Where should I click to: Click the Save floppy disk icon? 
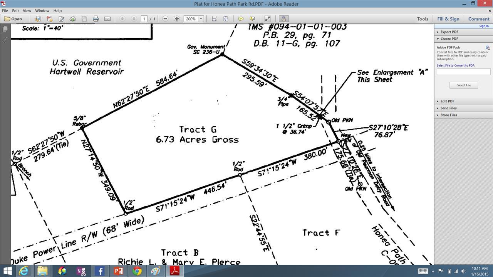[x=84, y=18]
